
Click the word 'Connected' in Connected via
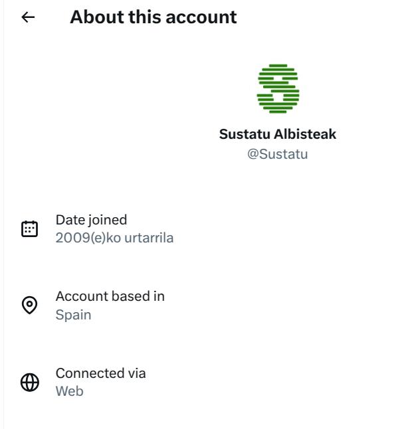[89, 373]
